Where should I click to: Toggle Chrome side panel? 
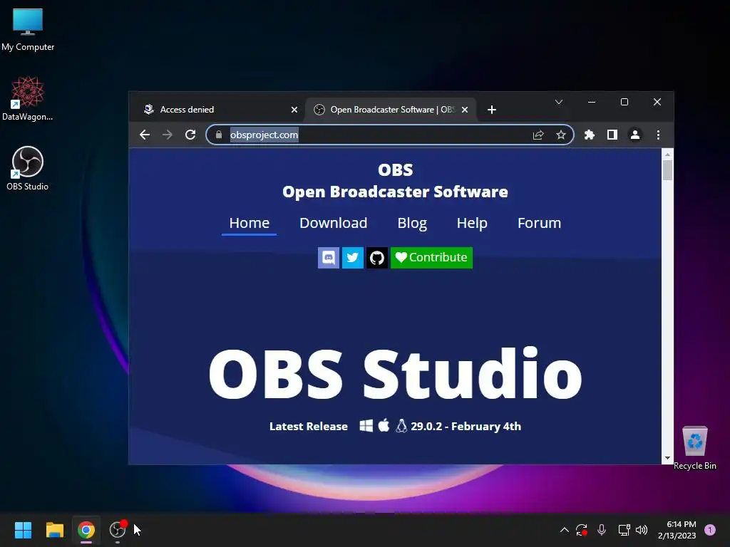[x=612, y=135]
